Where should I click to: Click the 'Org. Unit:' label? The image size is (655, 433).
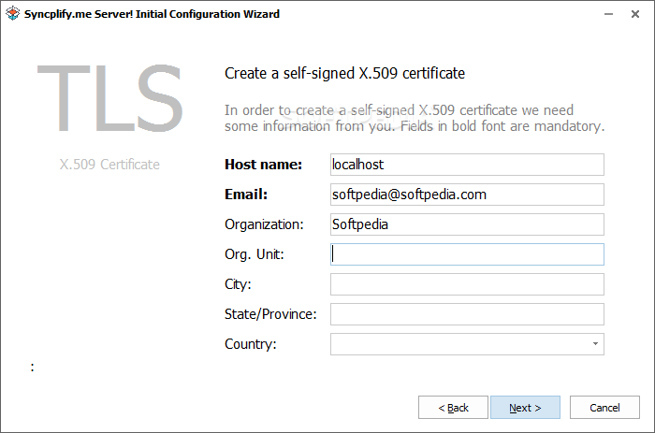click(x=255, y=254)
